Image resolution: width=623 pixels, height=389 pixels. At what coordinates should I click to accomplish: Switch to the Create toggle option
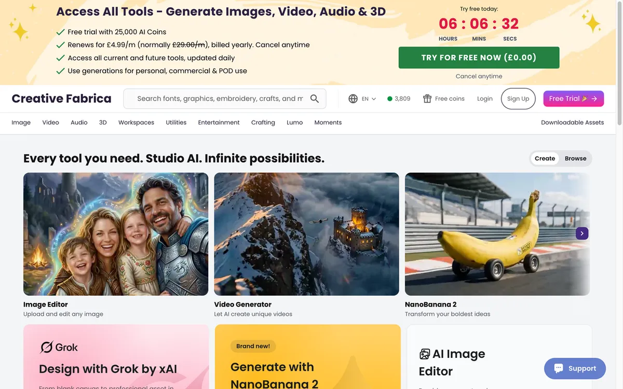pyautogui.click(x=545, y=159)
